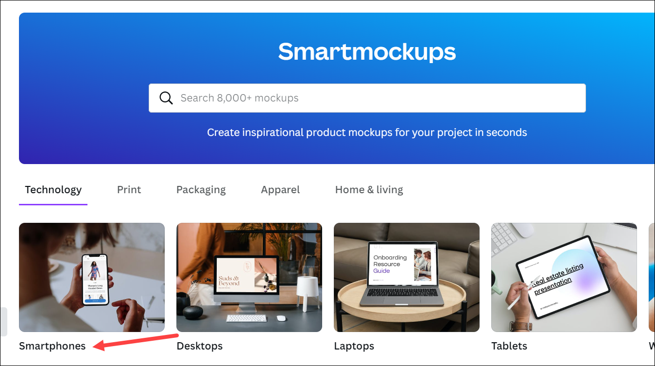Select the Packaging tab

point(201,190)
